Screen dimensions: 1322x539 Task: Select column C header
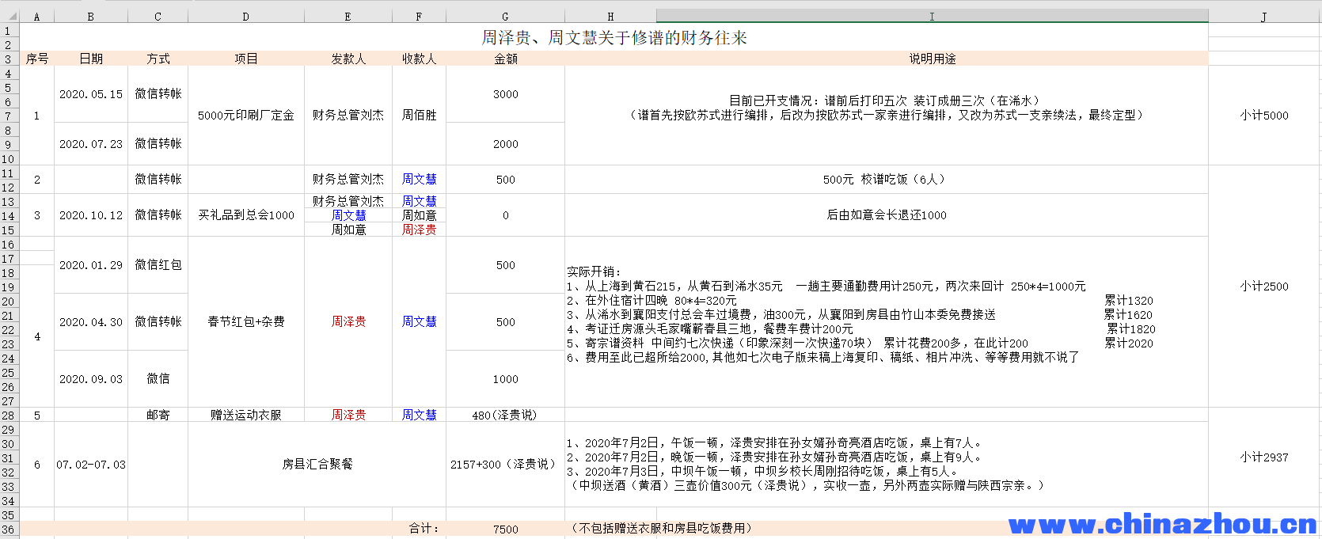click(x=158, y=16)
